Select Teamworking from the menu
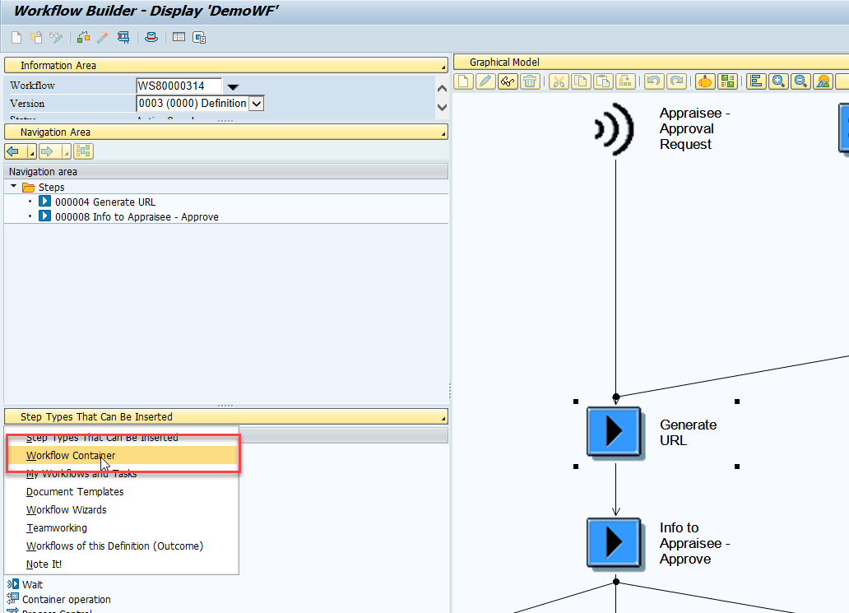This screenshot has width=849, height=613. click(x=122, y=528)
